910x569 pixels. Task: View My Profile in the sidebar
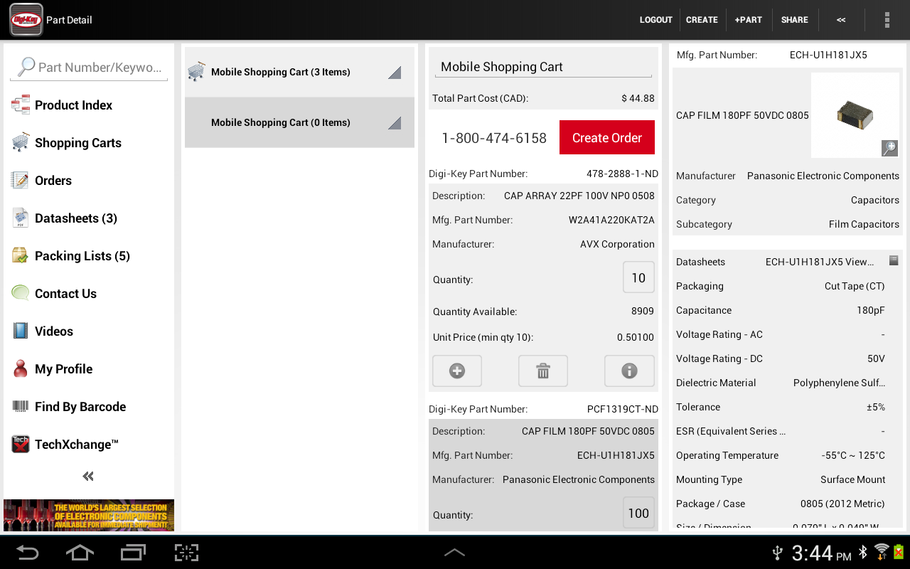(63, 368)
